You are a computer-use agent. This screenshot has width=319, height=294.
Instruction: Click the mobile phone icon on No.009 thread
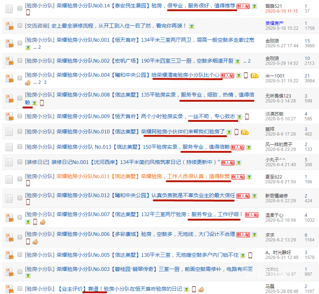point(247,117)
